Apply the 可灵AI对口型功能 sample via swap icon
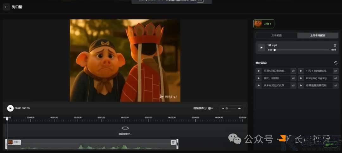 click(293, 71)
